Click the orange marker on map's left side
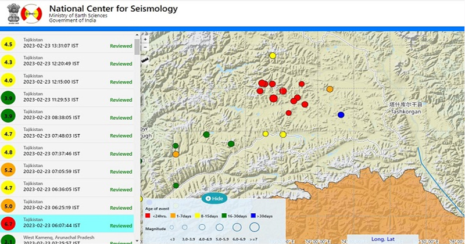This screenshot has width=465, height=244. click(x=176, y=154)
